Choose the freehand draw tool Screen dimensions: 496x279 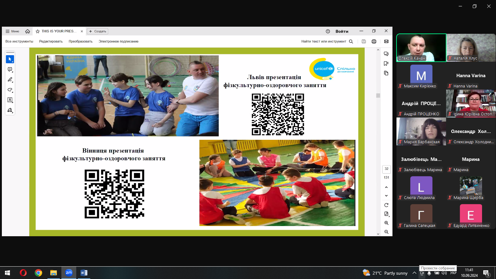[x=10, y=90]
